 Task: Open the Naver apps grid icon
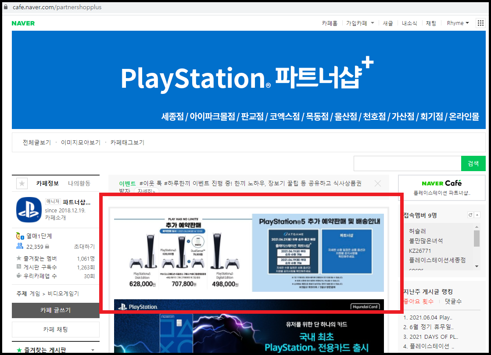[480, 23]
